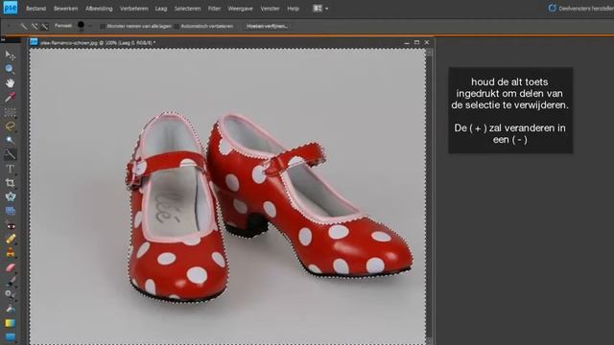This screenshot has height=345, width=614.
Task: Select the Magic Wand tool
Action: pos(10,140)
